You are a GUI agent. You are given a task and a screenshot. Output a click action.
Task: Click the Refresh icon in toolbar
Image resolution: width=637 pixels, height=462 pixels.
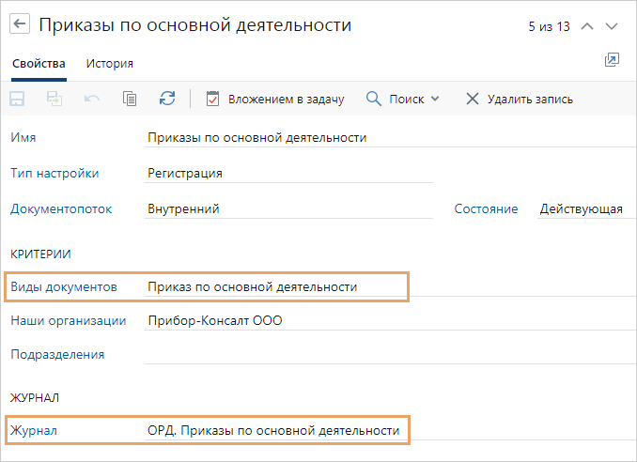(x=167, y=99)
